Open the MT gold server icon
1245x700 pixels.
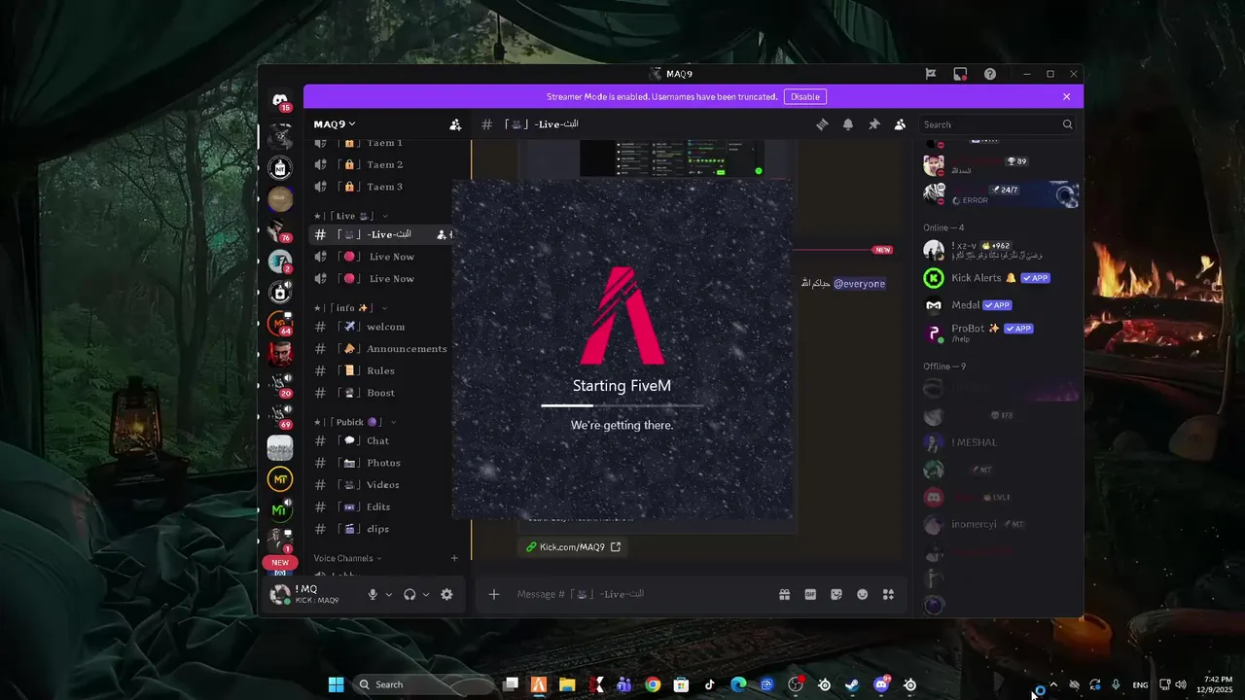click(x=280, y=479)
